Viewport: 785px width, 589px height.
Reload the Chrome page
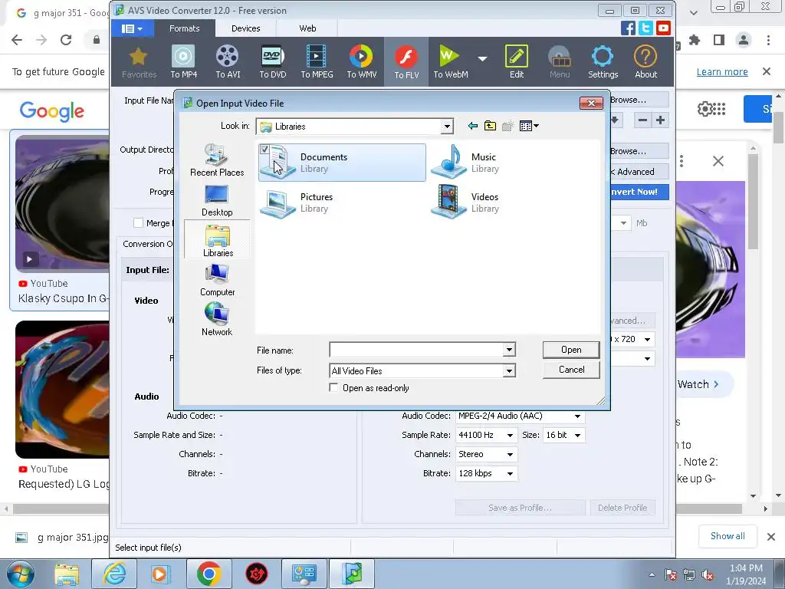pyautogui.click(x=66, y=40)
